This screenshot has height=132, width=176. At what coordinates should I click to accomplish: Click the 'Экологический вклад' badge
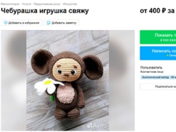[x=158, y=77]
